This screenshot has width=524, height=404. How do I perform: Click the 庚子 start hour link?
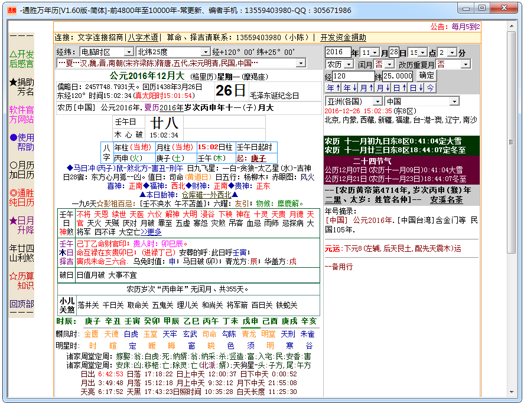[x=259, y=158]
